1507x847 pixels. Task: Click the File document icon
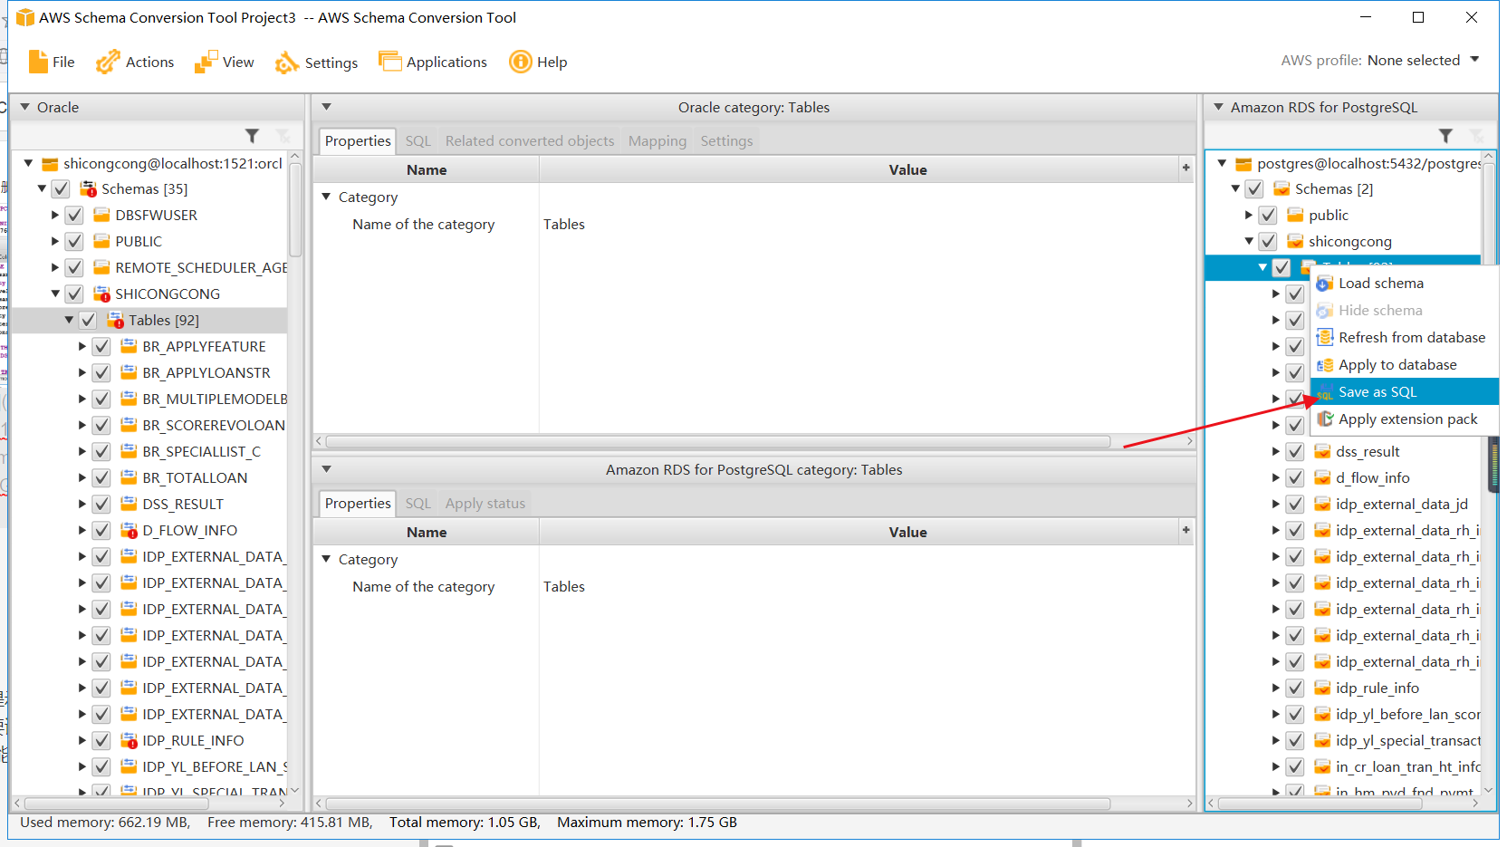(x=38, y=62)
